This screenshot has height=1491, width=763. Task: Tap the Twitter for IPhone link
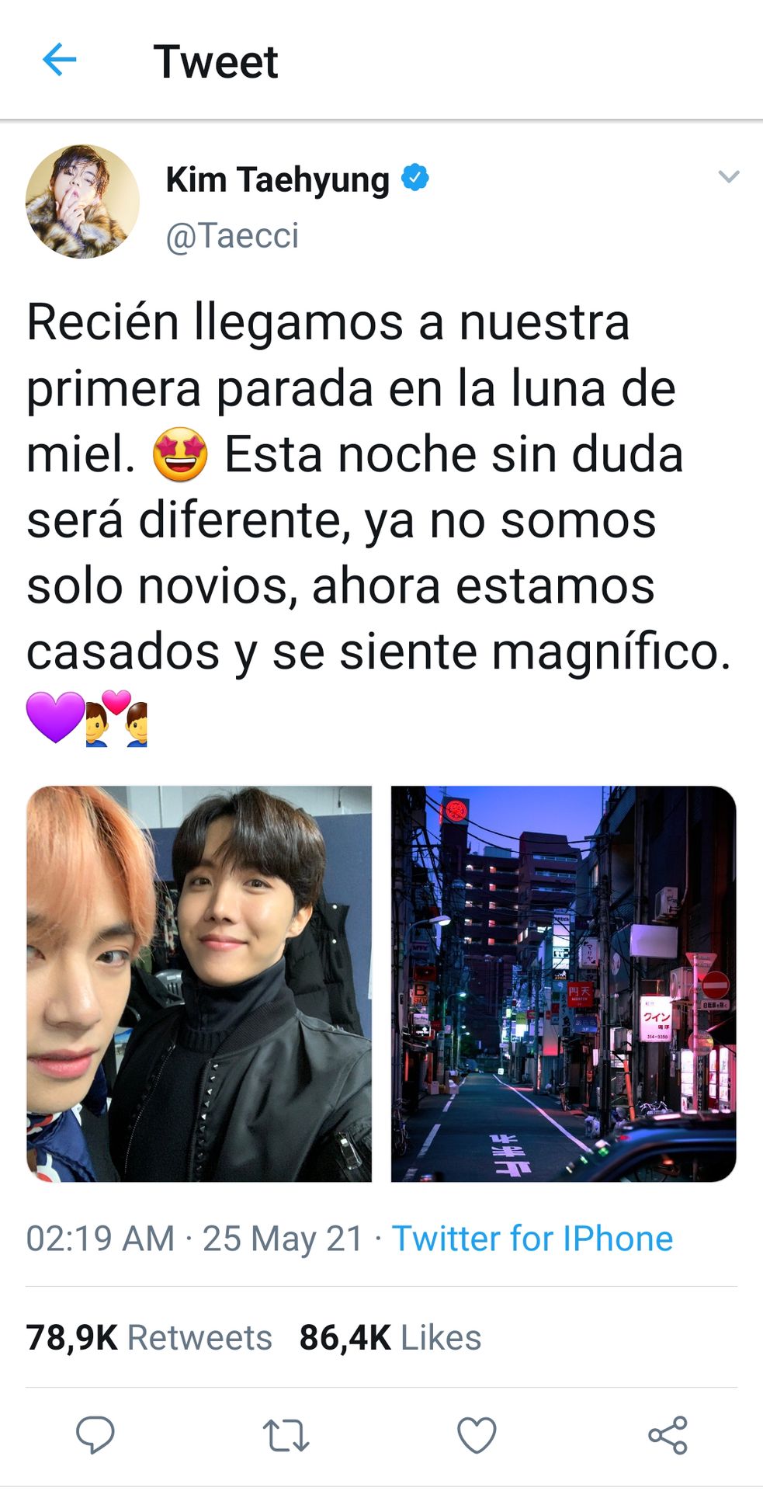[532, 1238]
